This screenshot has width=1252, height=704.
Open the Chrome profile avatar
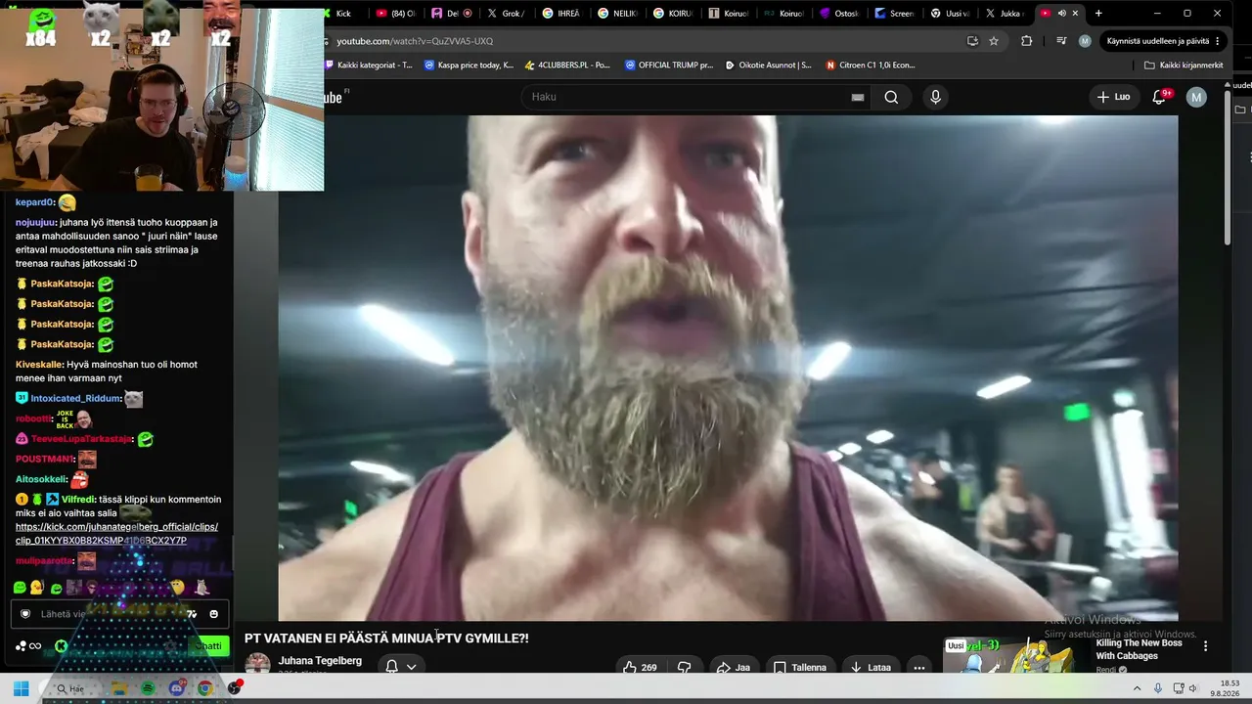point(1085,41)
